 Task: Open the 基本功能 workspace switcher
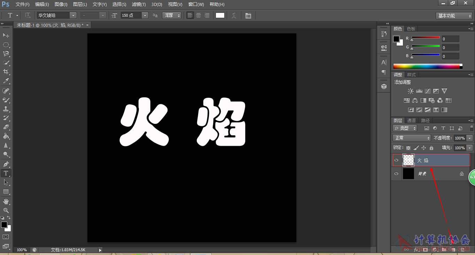(x=454, y=16)
